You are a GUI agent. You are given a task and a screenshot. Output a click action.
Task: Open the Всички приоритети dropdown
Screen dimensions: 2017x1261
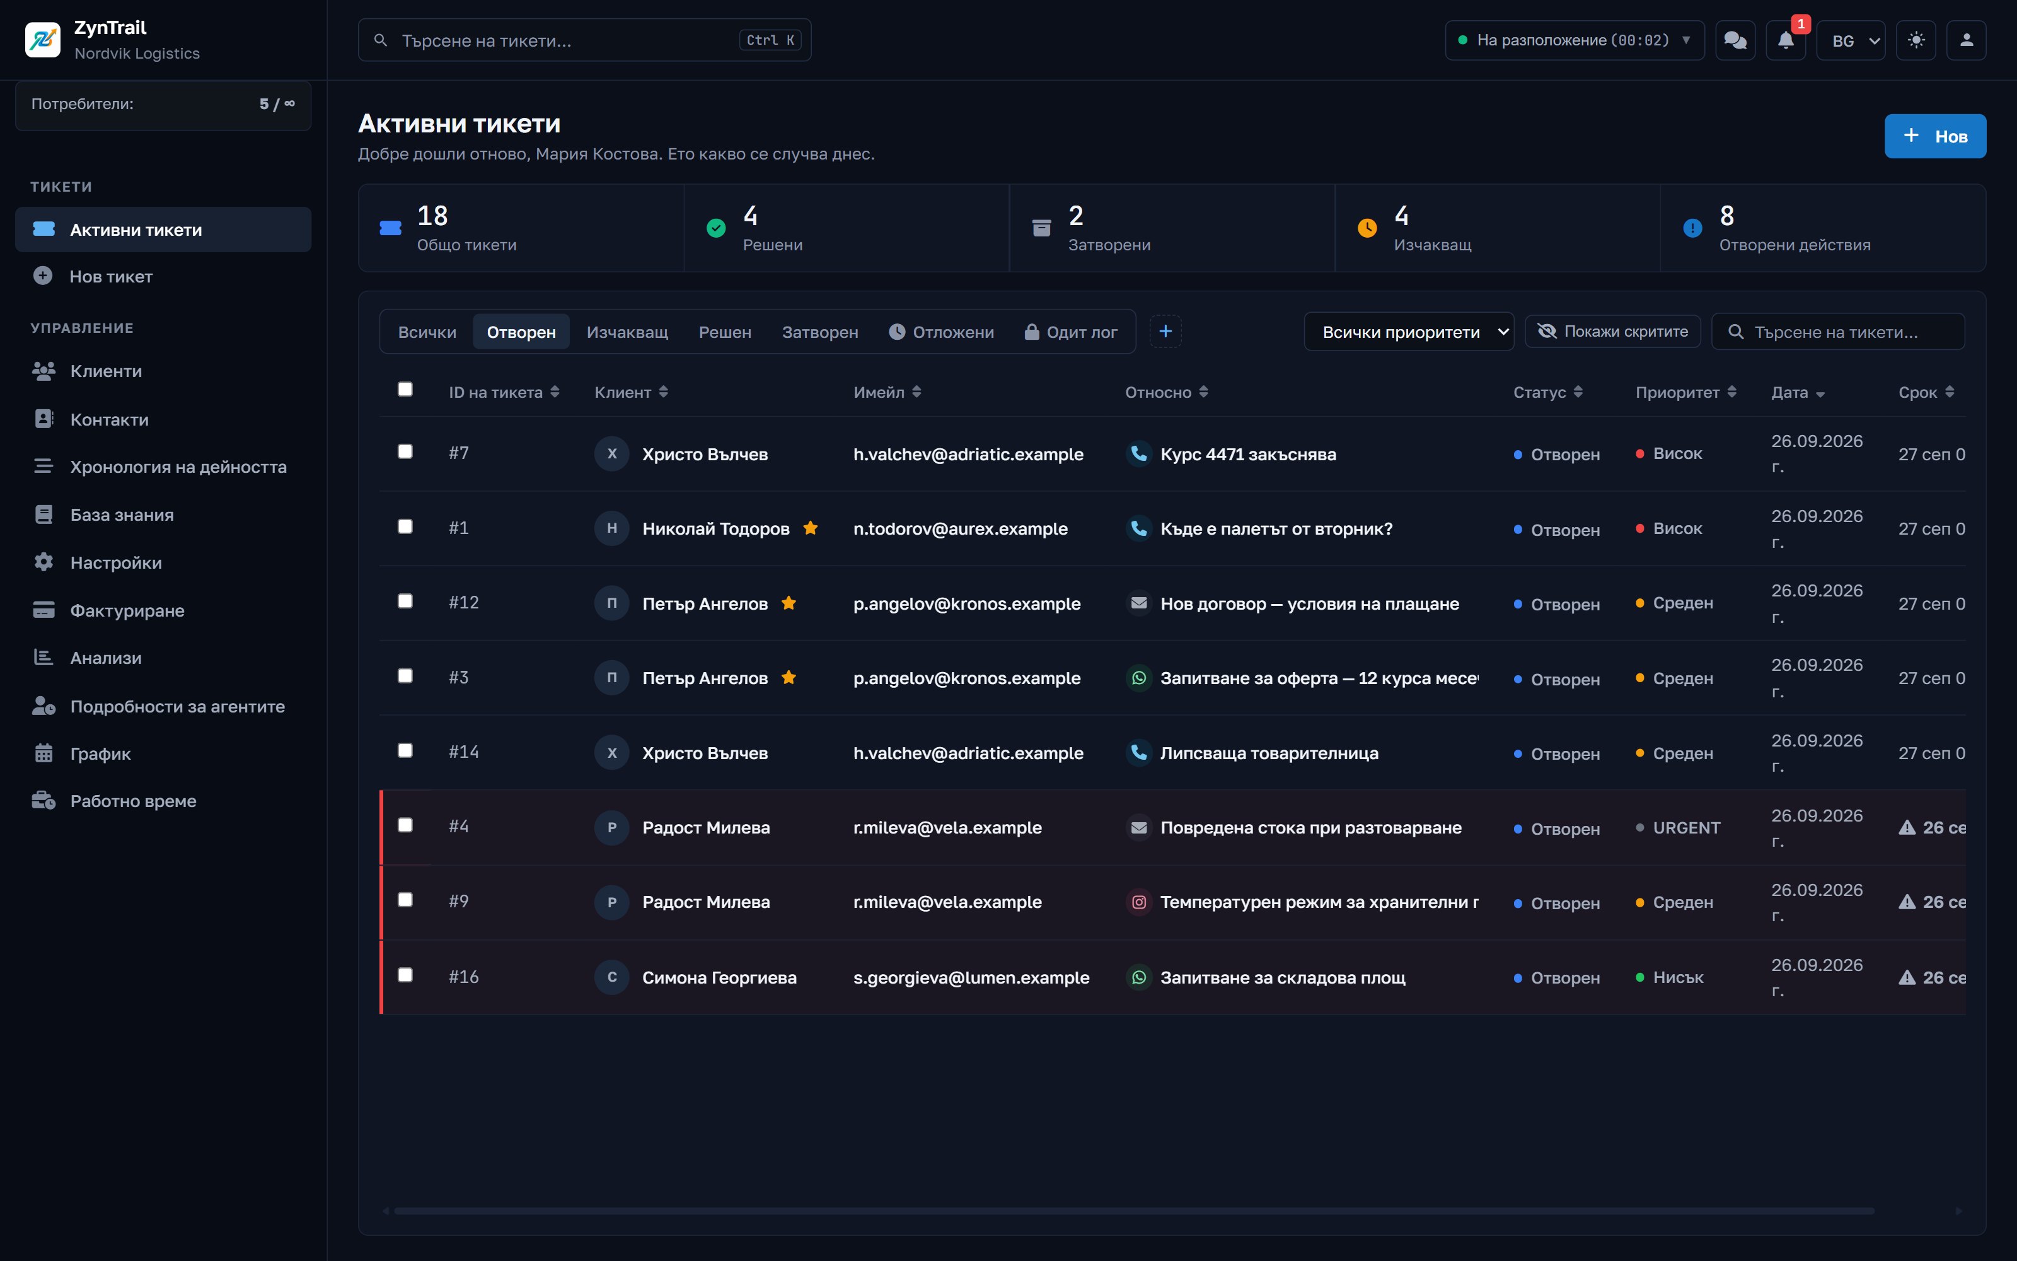(x=1409, y=331)
